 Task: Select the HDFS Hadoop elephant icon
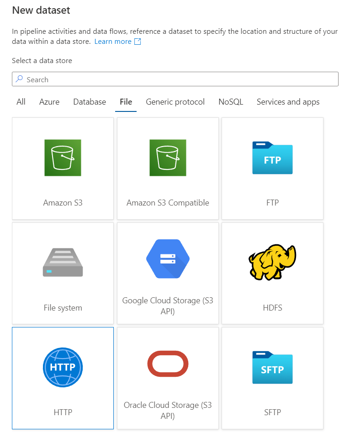click(x=272, y=262)
